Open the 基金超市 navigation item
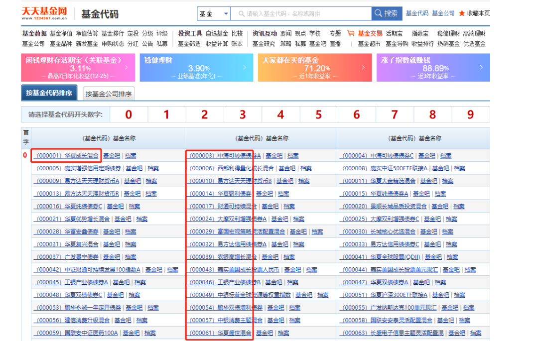The image size is (538, 341). coord(369,44)
